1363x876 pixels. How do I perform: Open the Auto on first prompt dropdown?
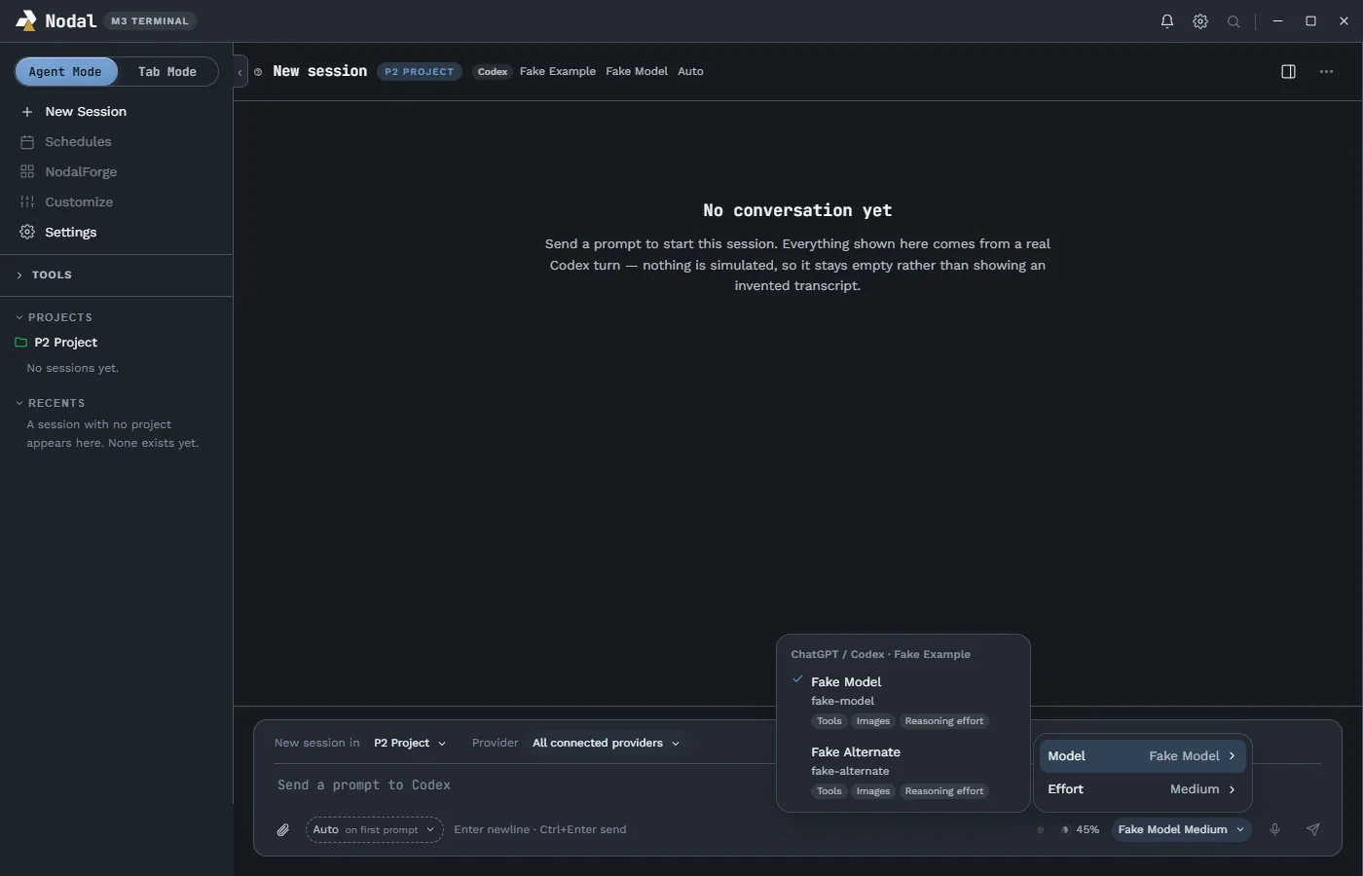[374, 830]
